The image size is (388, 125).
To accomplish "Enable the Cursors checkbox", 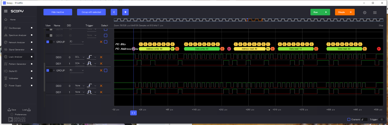I will [349, 119].
